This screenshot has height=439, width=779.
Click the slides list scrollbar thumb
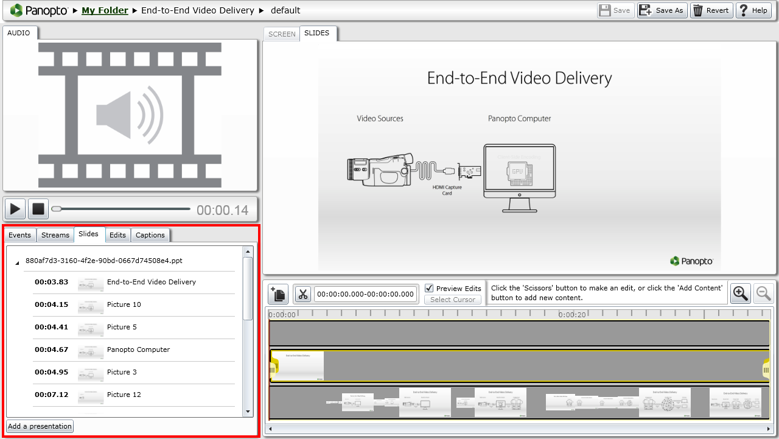[248, 288]
